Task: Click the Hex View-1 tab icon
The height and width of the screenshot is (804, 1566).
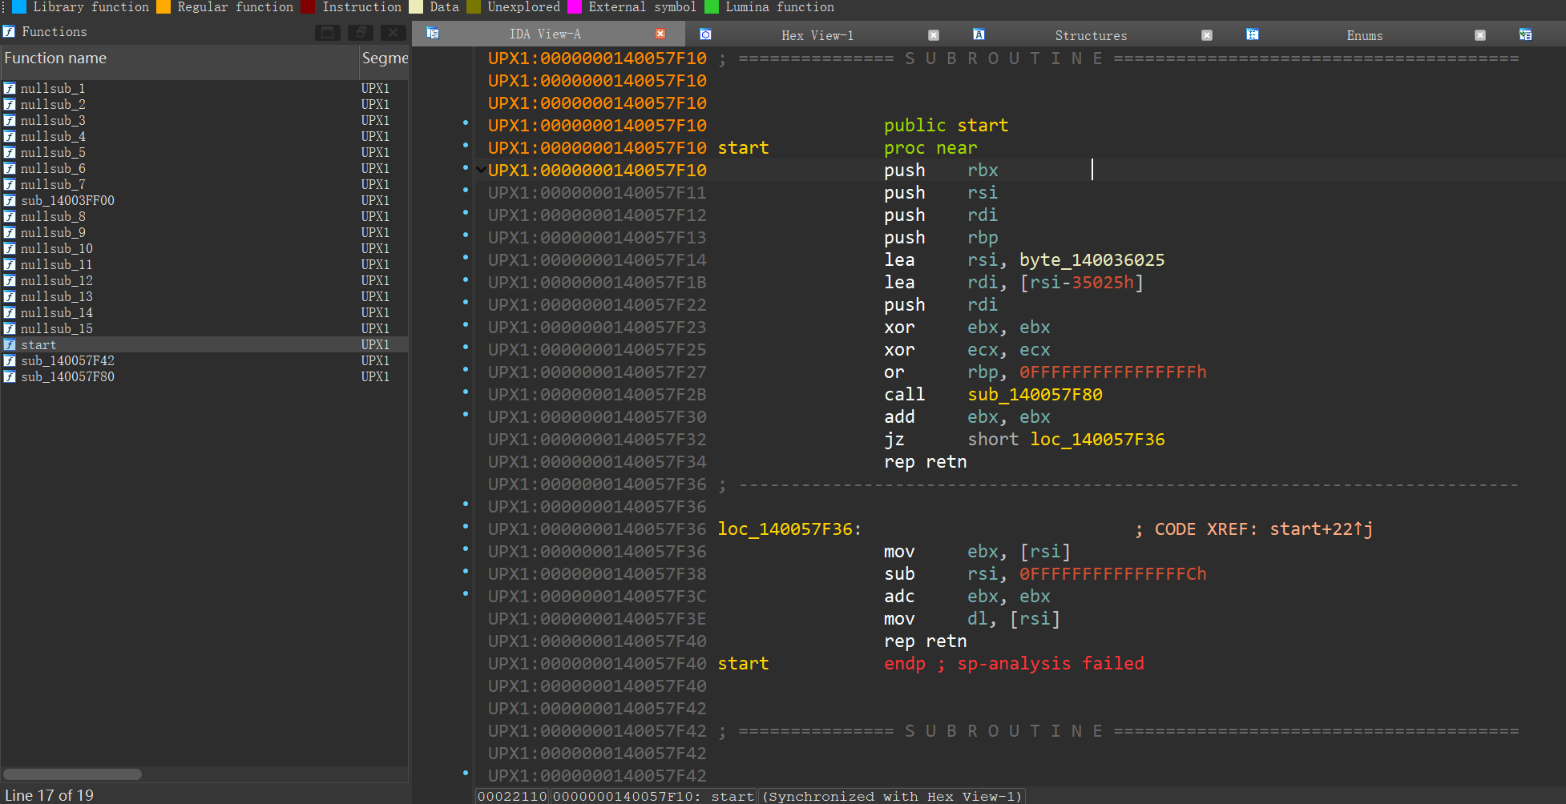Action: tap(705, 34)
